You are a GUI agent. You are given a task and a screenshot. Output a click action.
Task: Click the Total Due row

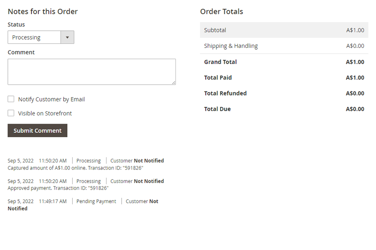tap(284, 109)
